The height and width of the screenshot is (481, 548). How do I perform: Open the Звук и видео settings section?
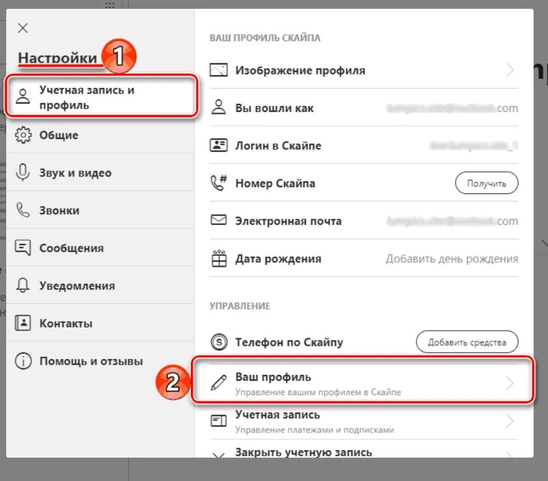100,173
